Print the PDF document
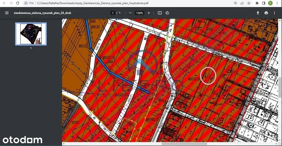282x146 pixels. click(266, 13)
